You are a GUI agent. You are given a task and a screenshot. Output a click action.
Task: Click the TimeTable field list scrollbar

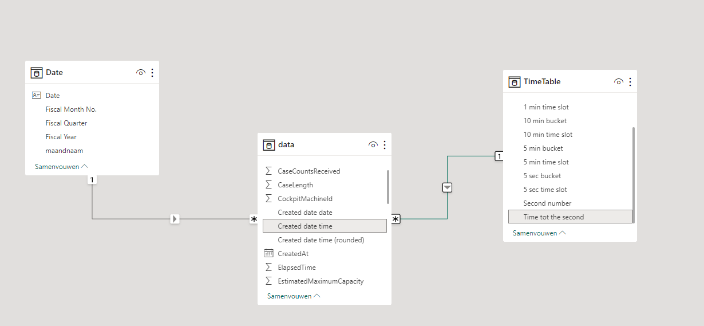coord(634,175)
